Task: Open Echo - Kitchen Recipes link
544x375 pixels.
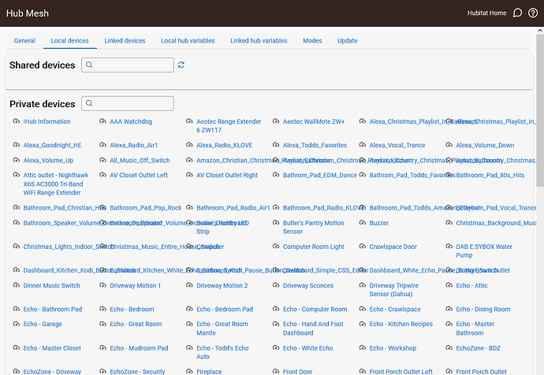Action: (x=401, y=324)
